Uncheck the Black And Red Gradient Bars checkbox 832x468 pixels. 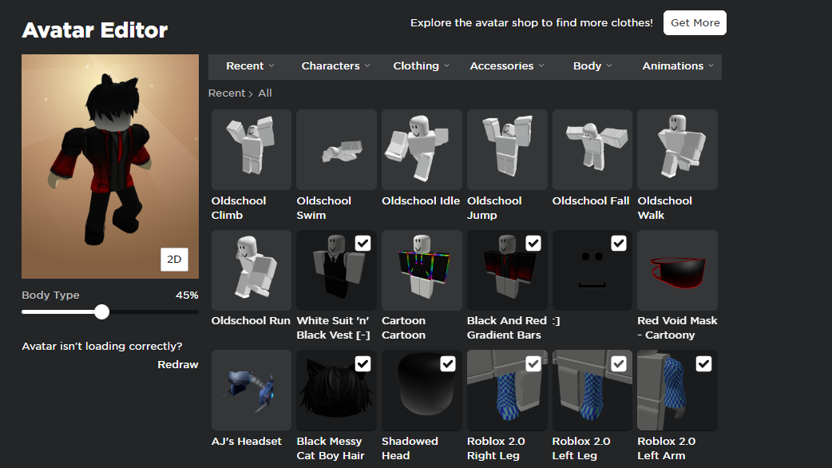533,244
